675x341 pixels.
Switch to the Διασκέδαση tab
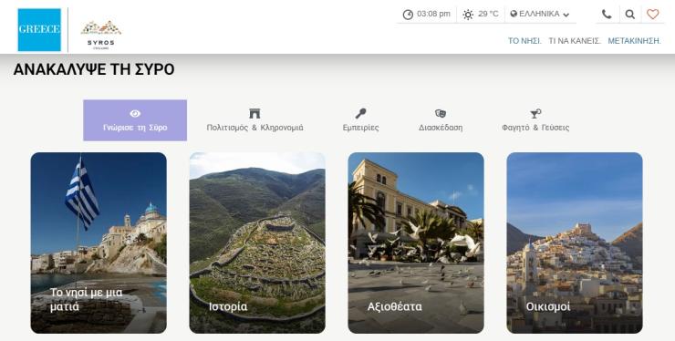coord(441,120)
